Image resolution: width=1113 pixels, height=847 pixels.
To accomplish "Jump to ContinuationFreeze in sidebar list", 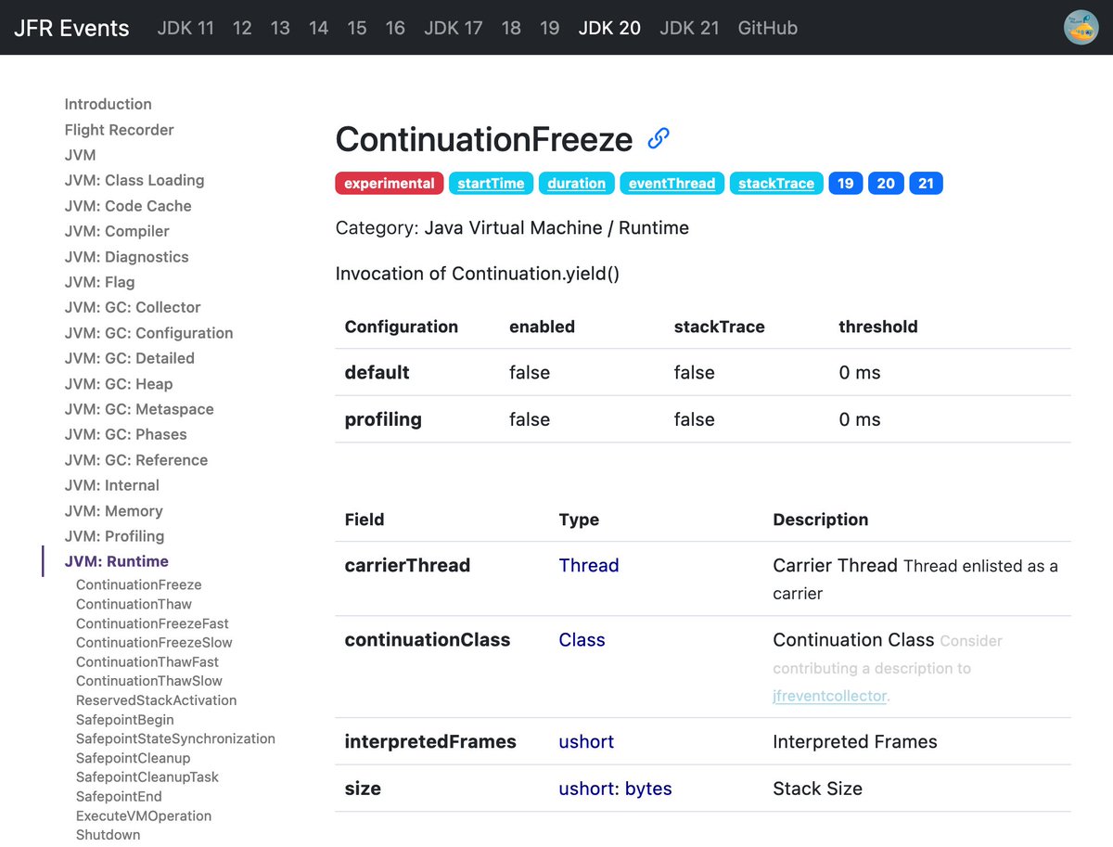I will click(139, 584).
